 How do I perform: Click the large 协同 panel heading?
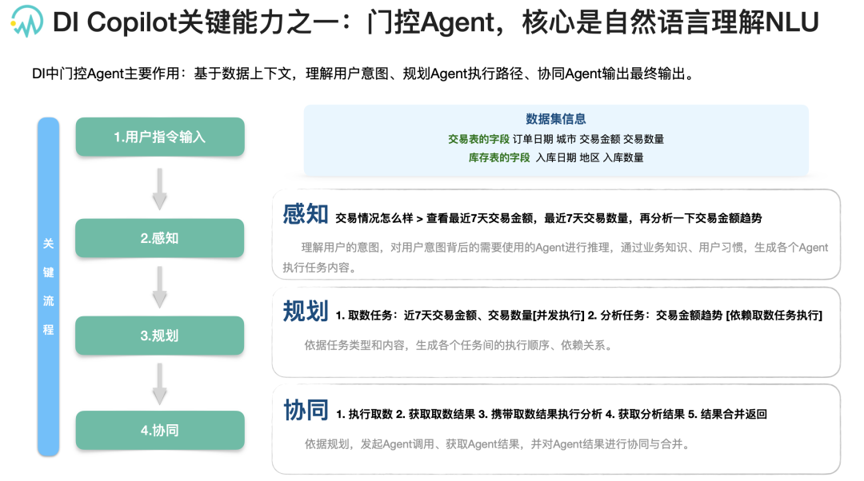306,411
